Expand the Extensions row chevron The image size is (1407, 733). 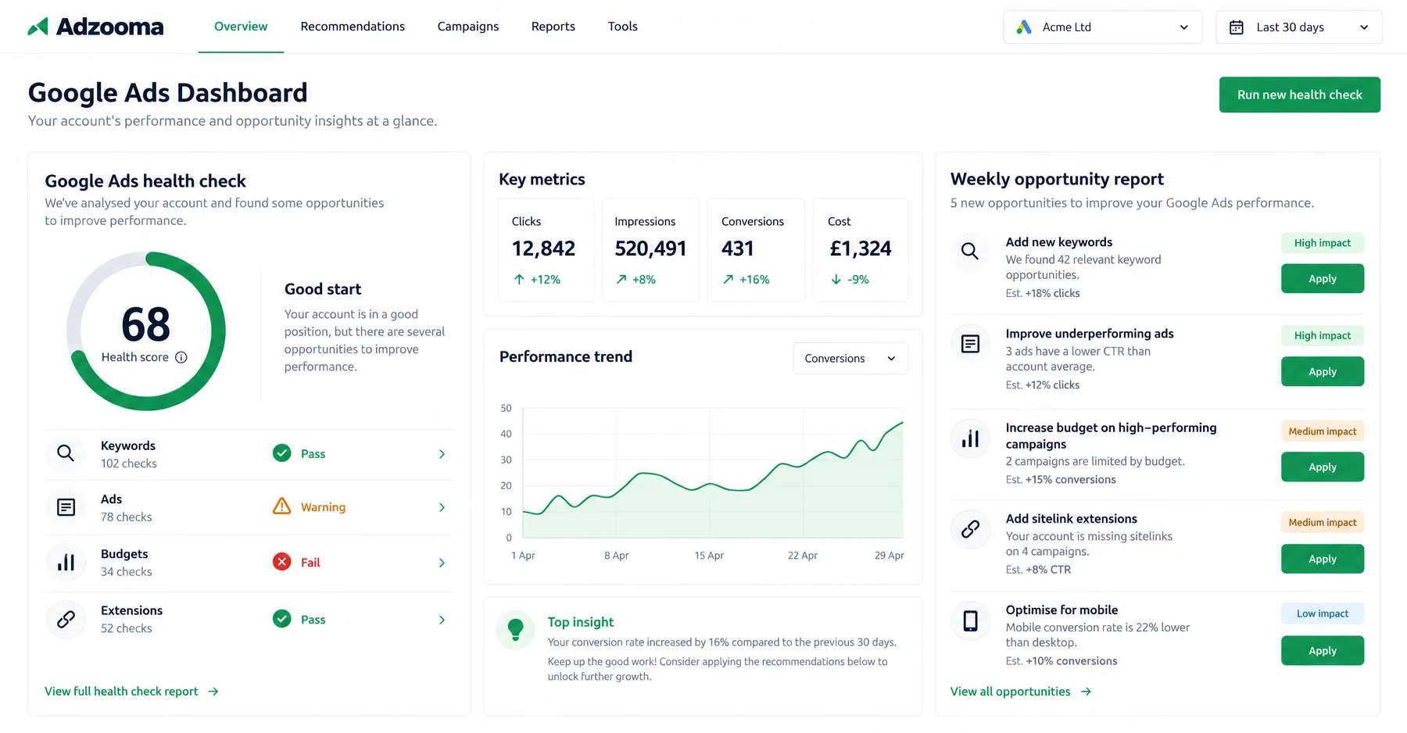click(x=442, y=620)
